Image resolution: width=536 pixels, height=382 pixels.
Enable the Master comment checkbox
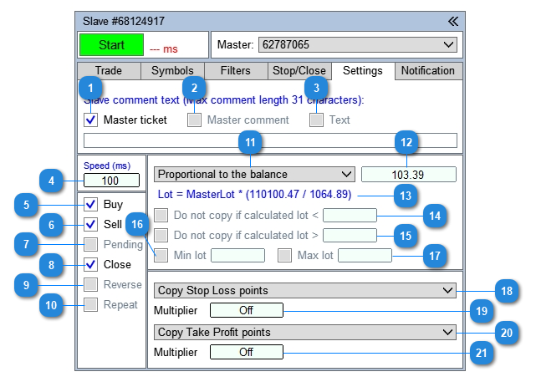[x=195, y=120]
